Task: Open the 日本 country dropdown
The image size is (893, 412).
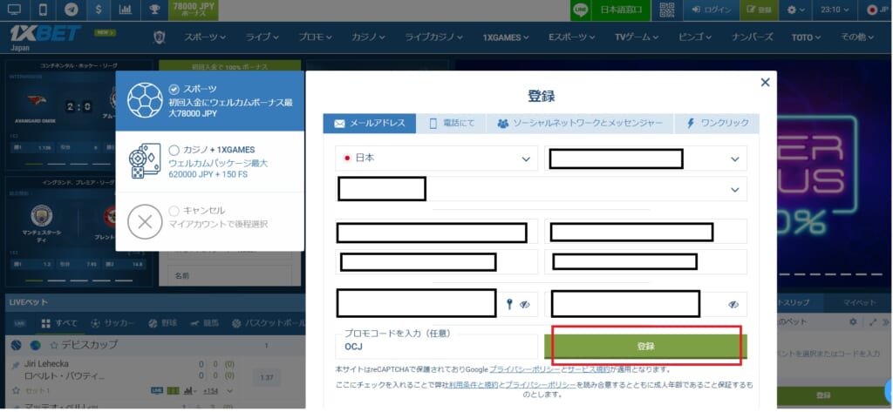Action: [437, 159]
